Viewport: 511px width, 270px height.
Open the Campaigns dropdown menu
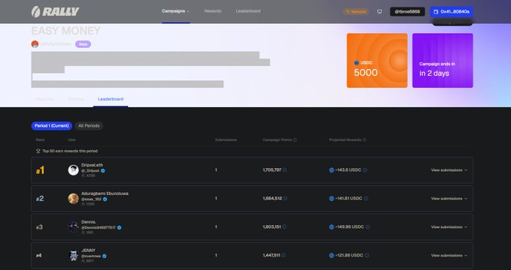pos(176,11)
